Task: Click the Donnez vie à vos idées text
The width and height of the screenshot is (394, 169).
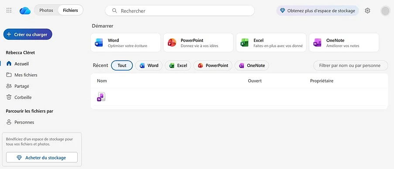Action: click(x=199, y=46)
